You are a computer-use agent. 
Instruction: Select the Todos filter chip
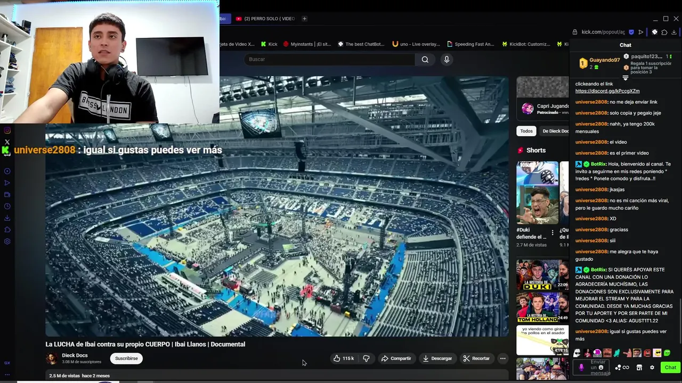[x=526, y=131]
